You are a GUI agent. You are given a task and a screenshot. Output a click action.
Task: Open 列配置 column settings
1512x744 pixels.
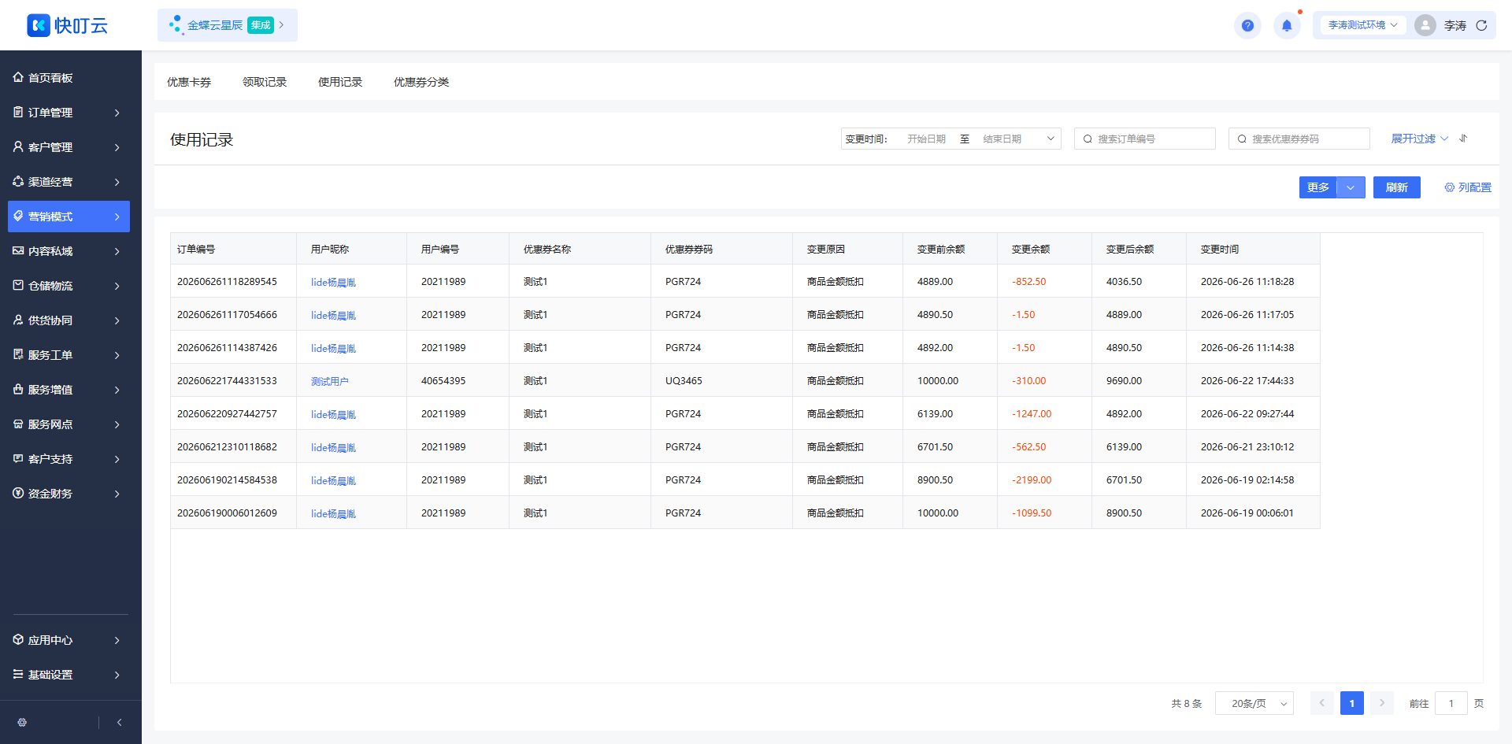pyautogui.click(x=1468, y=187)
